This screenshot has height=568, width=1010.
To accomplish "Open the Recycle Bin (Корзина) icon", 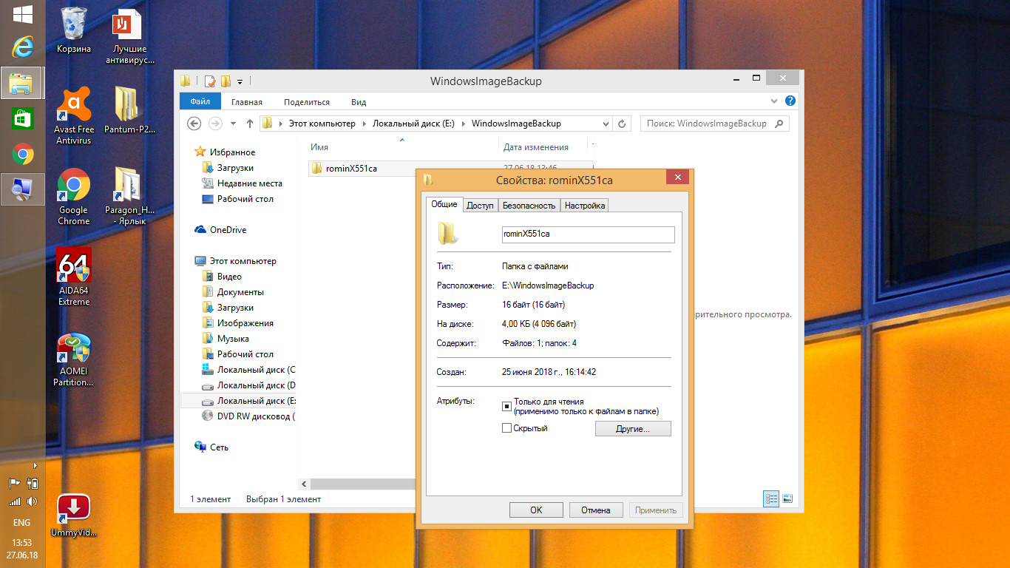I will [74, 24].
